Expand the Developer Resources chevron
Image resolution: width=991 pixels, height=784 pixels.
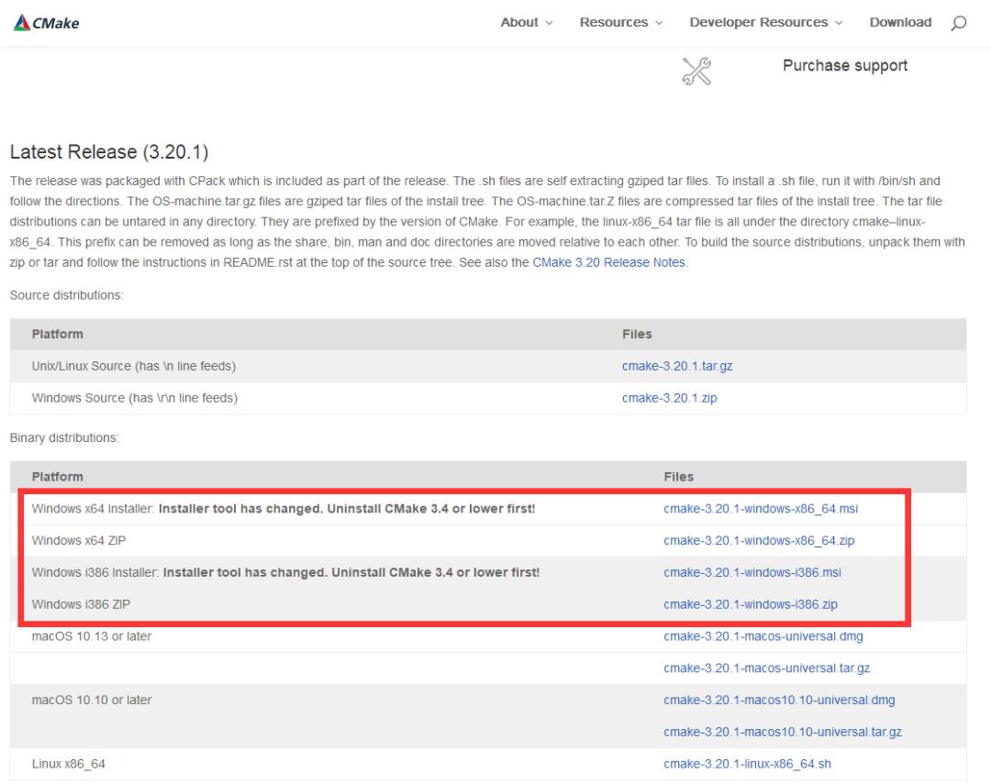tap(840, 23)
